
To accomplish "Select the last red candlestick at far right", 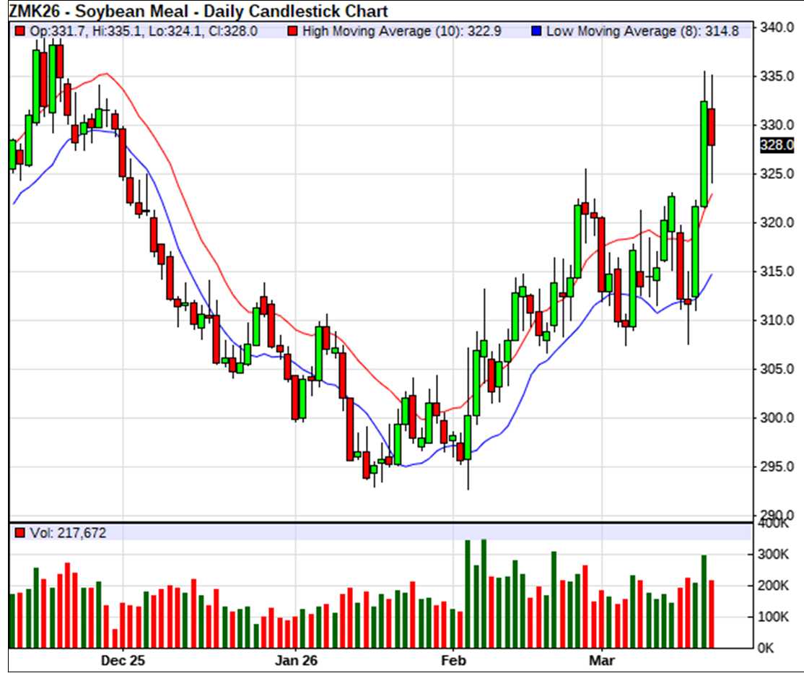I will pyautogui.click(x=712, y=127).
